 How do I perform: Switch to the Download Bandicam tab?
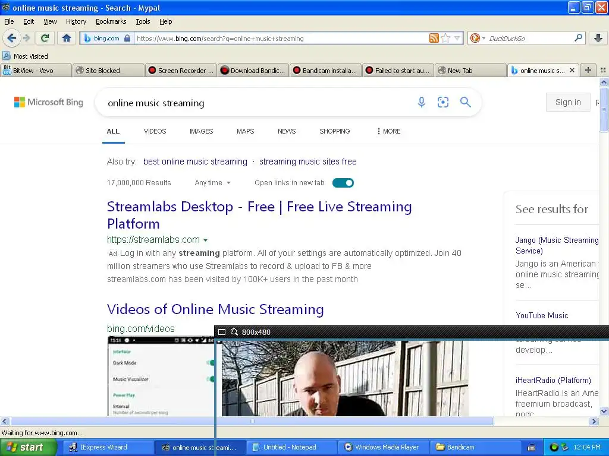coord(253,70)
